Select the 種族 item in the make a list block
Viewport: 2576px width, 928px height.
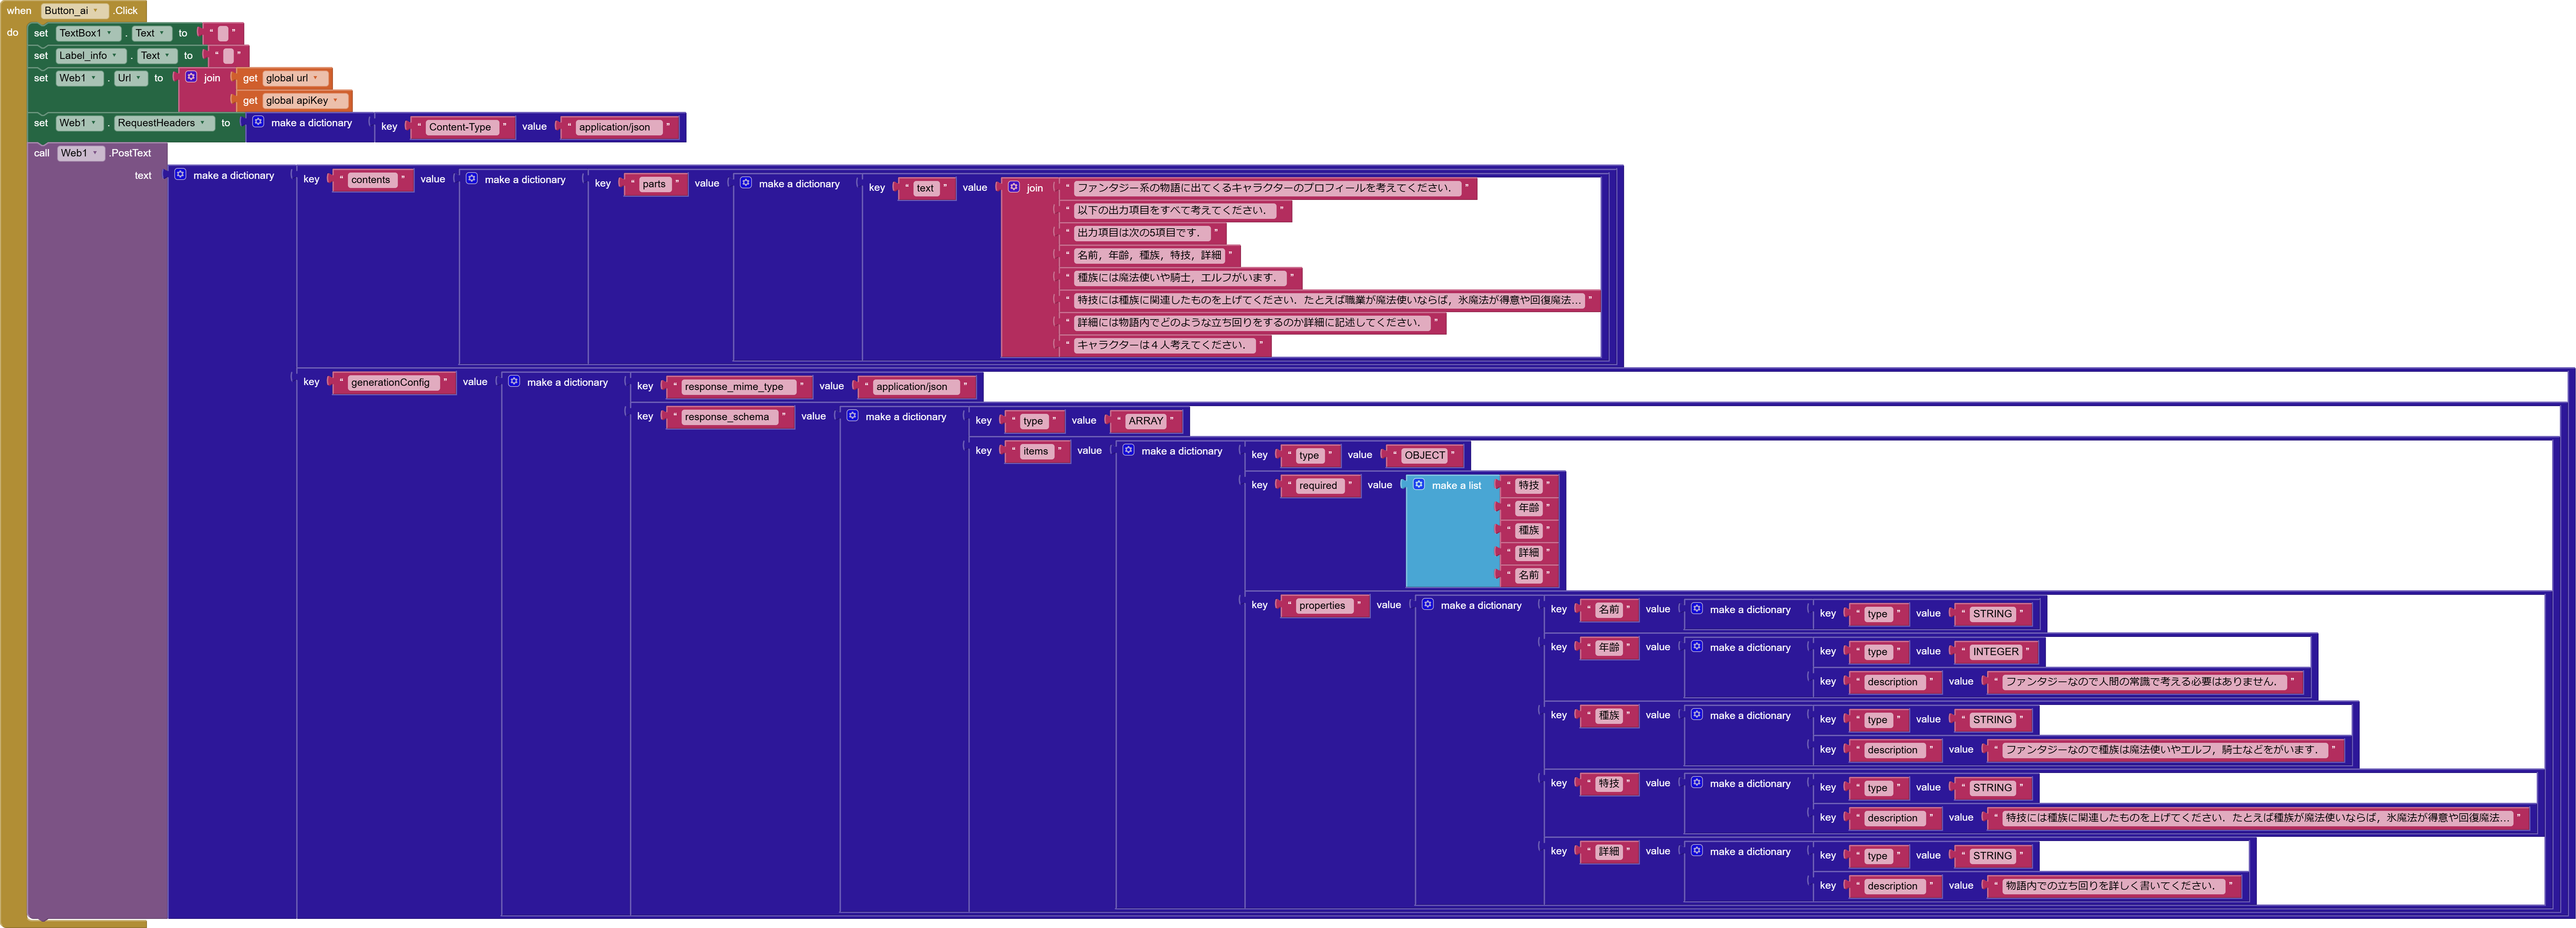(1529, 530)
